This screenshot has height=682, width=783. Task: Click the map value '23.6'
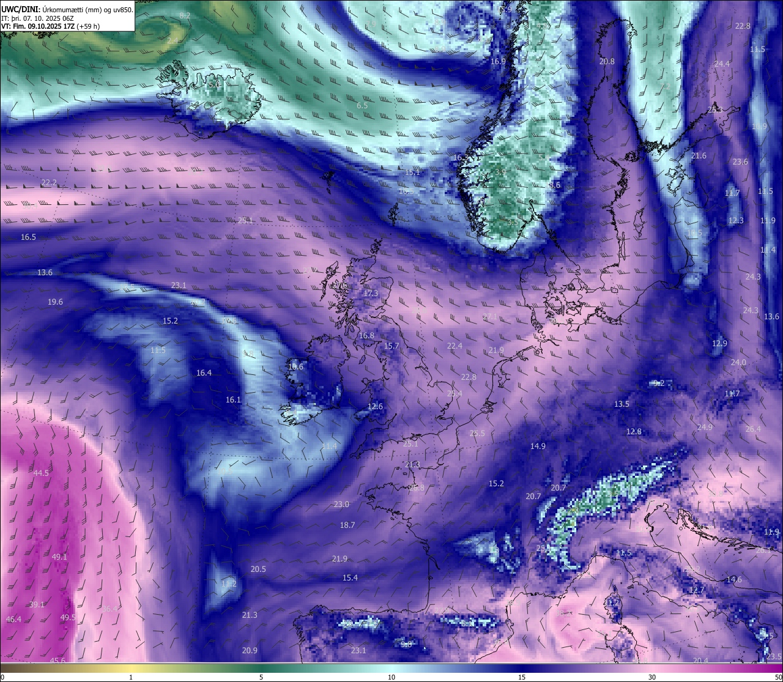740,162
